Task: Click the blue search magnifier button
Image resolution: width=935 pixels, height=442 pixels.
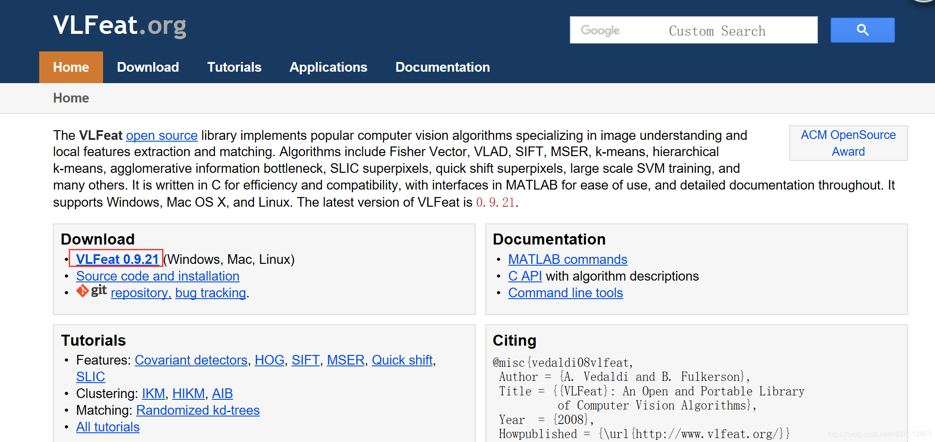Action: 862,30
